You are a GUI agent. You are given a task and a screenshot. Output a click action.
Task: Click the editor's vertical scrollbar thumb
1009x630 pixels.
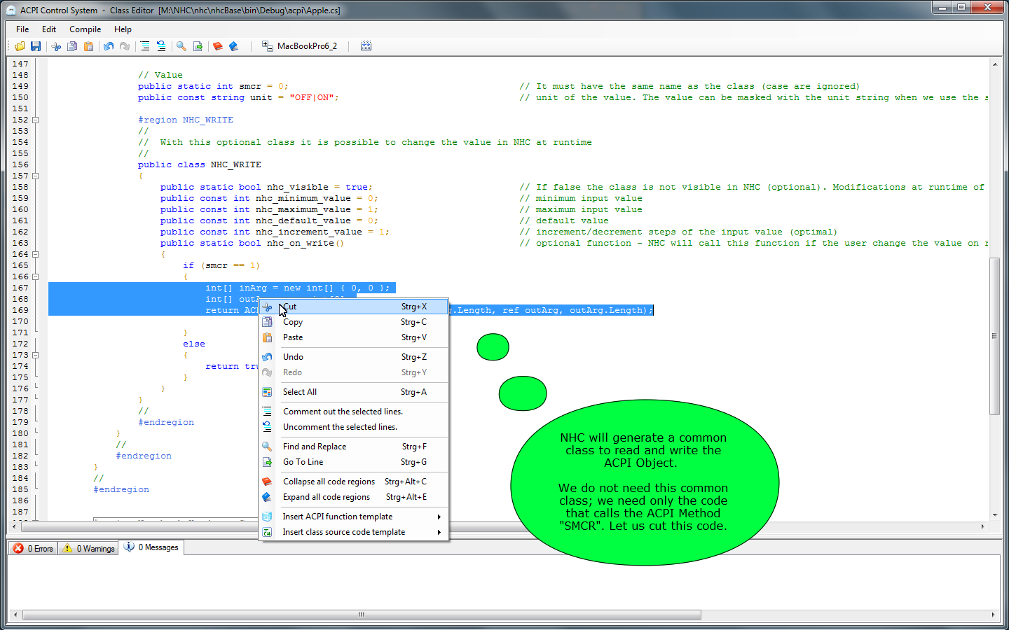coord(994,336)
